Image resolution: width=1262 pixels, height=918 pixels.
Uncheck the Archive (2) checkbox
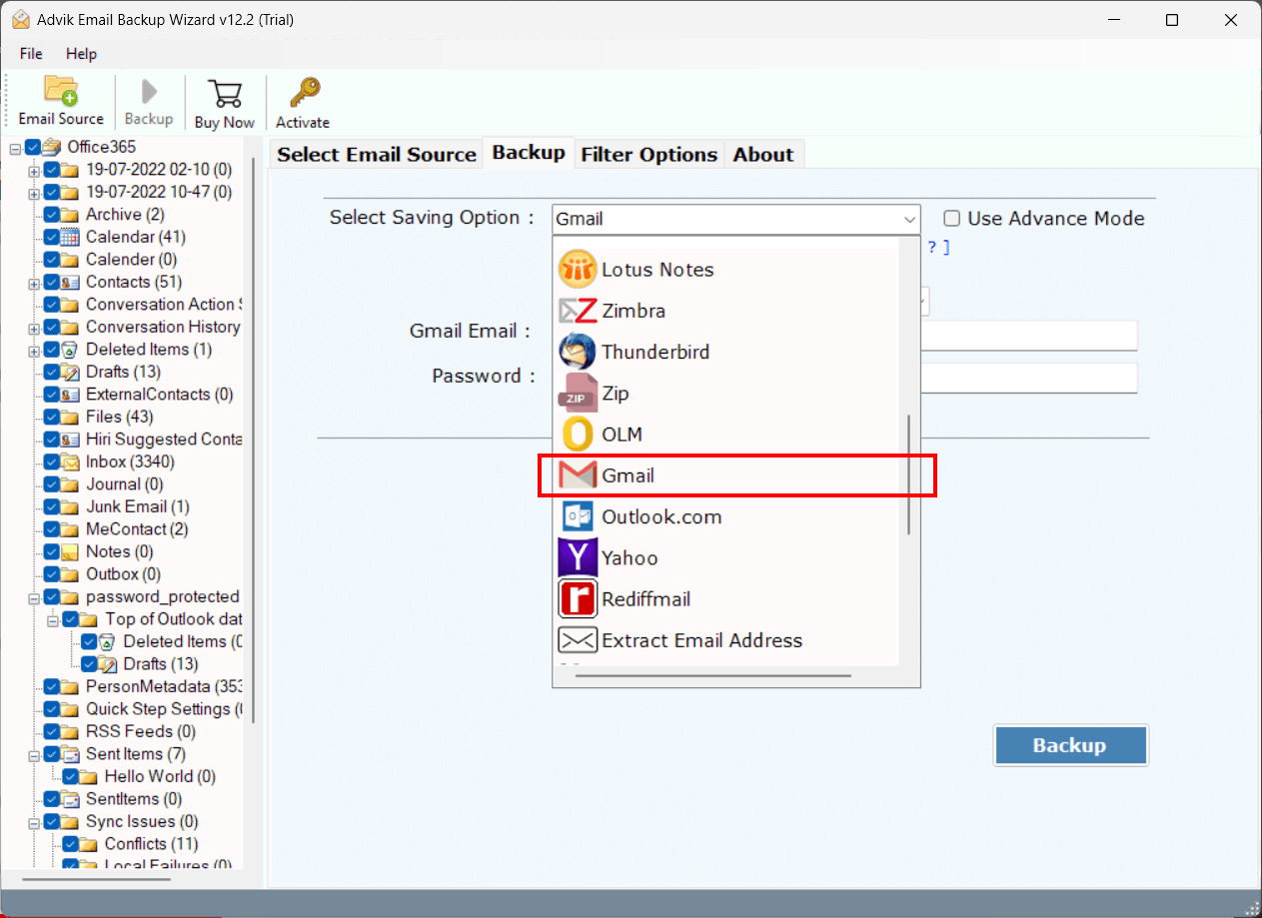click(52, 215)
